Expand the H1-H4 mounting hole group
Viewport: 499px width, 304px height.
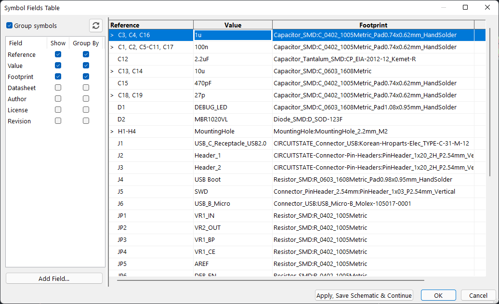(x=112, y=132)
